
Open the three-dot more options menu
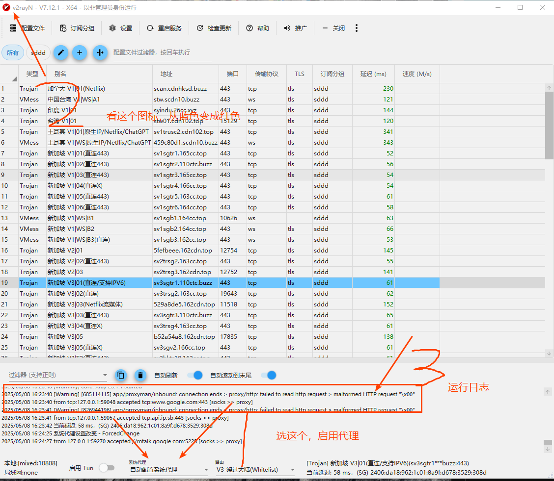(357, 28)
